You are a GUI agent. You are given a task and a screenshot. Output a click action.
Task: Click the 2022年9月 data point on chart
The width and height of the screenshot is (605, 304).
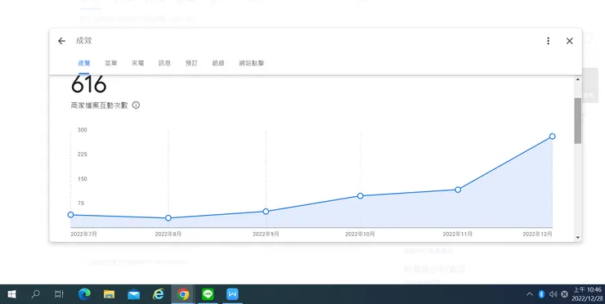[x=266, y=212]
